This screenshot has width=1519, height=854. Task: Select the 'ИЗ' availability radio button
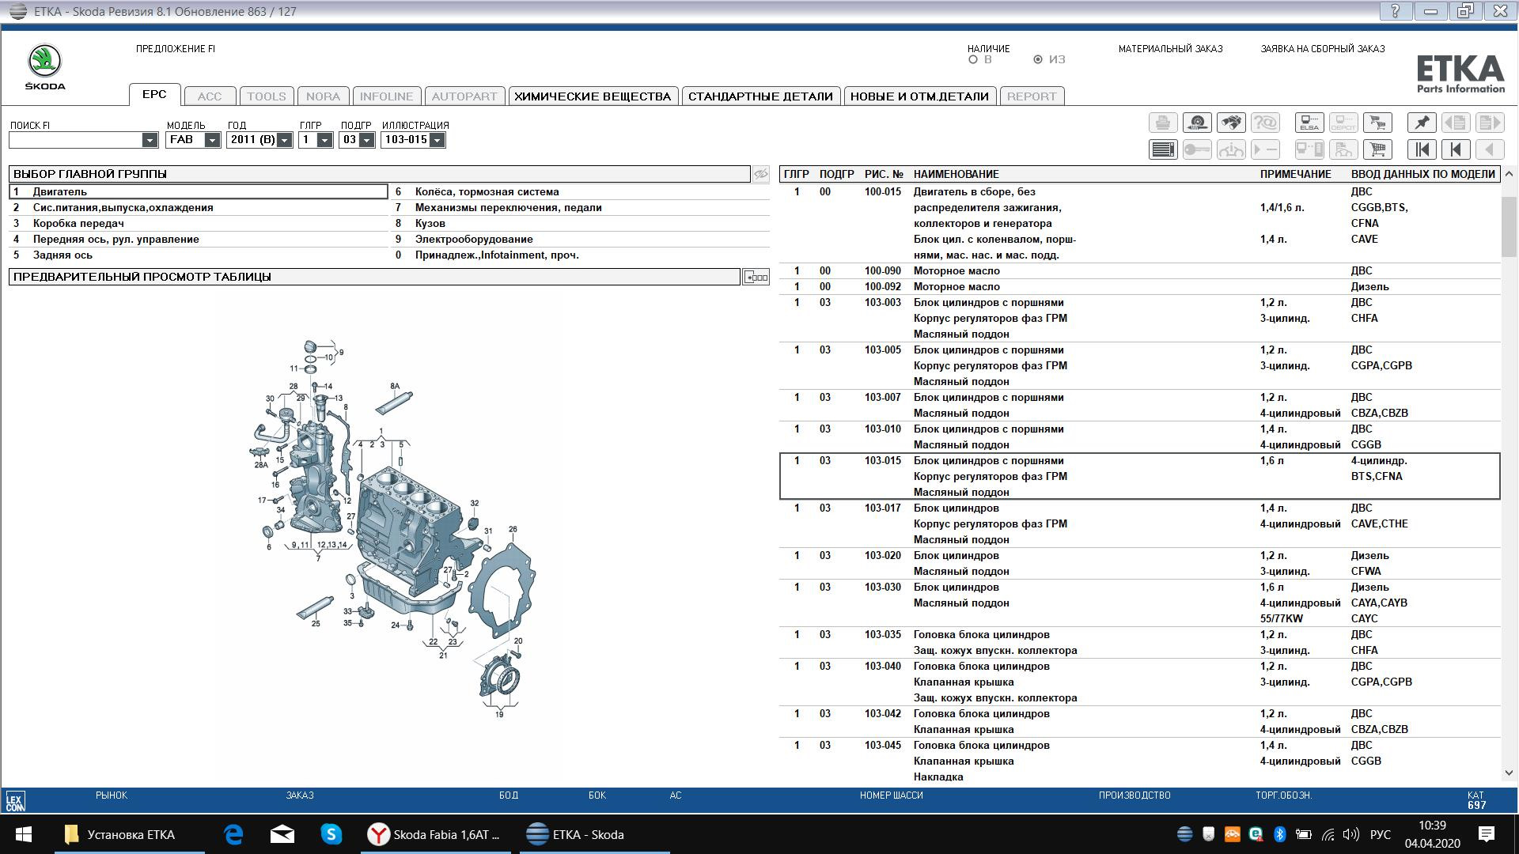coord(1038,59)
